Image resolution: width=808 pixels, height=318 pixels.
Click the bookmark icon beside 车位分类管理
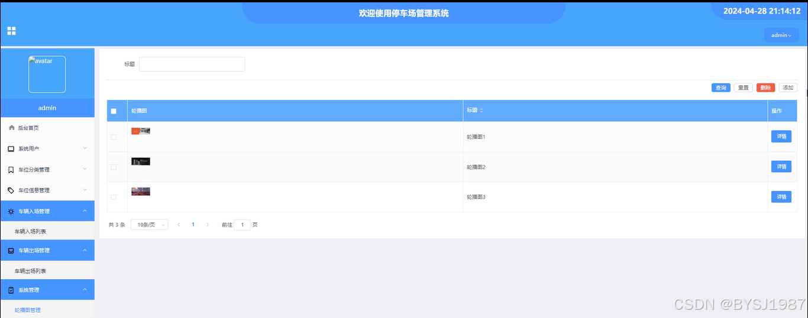pyautogui.click(x=11, y=170)
